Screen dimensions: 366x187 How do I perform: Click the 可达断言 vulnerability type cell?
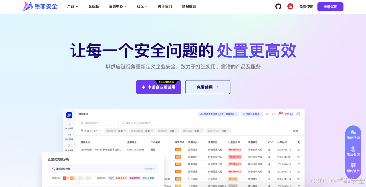pyautogui.click(x=213, y=179)
